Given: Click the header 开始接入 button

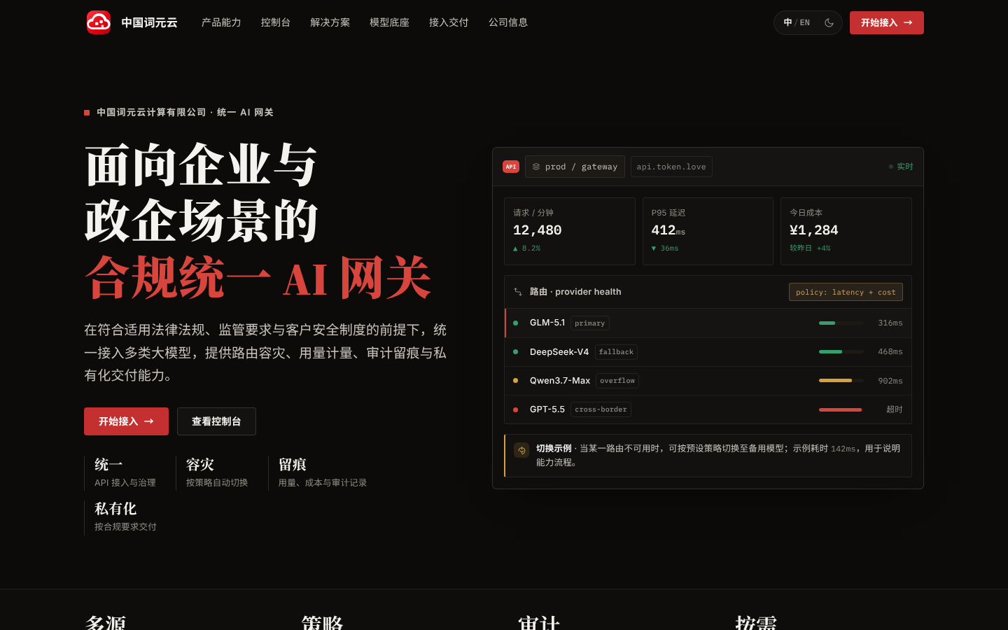Looking at the screenshot, I should [887, 22].
